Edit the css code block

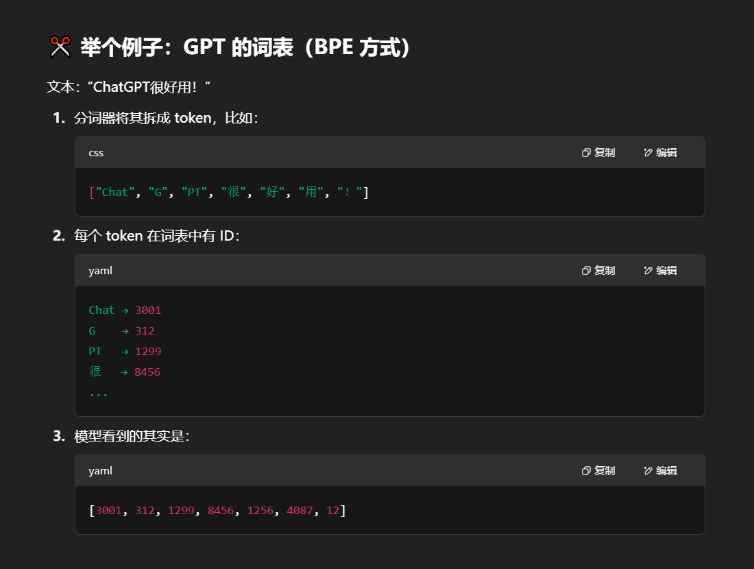pos(660,152)
